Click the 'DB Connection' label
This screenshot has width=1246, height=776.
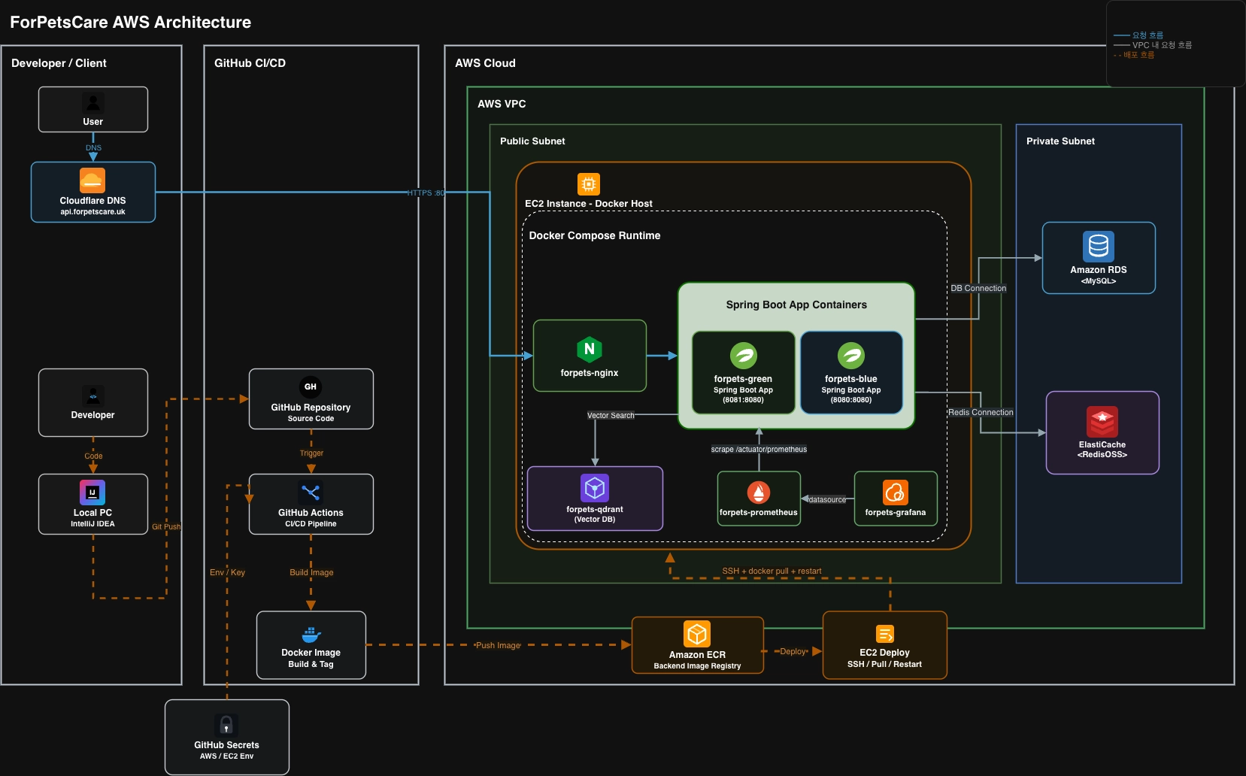coord(978,288)
